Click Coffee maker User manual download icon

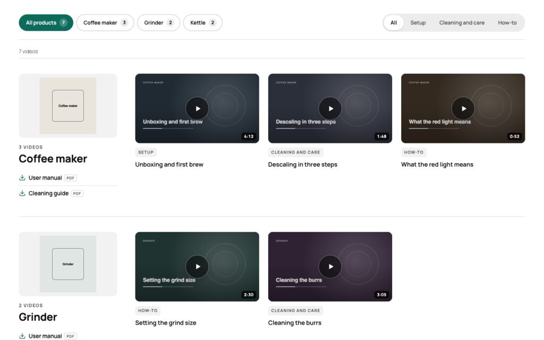tap(22, 177)
